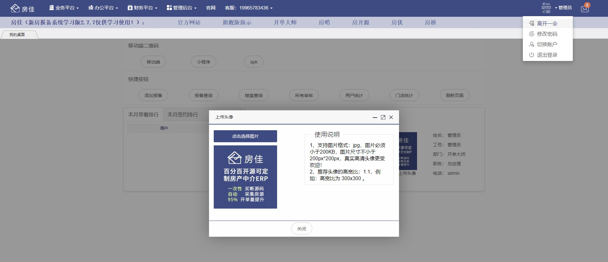Image resolution: width=608 pixels, height=262 pixels.
Task: Click the 楼盘查询 shortcut button
Action: click(x=254, y=95)
